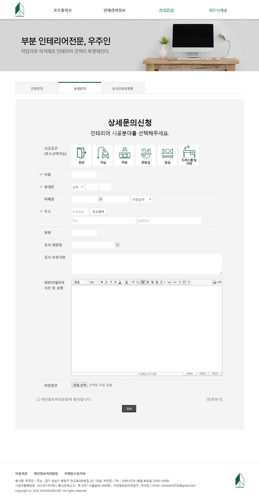
Task: Open the phone prefix 선택 dropdown
Action: coord(78,187)
